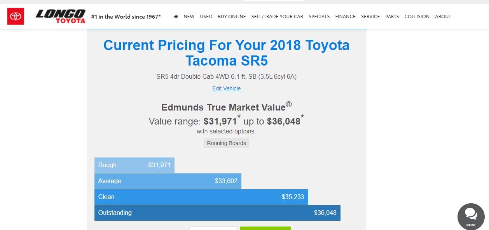The image size is (489, 230).
Task: Click the Running Boards option tag
Action: point(226,143)
